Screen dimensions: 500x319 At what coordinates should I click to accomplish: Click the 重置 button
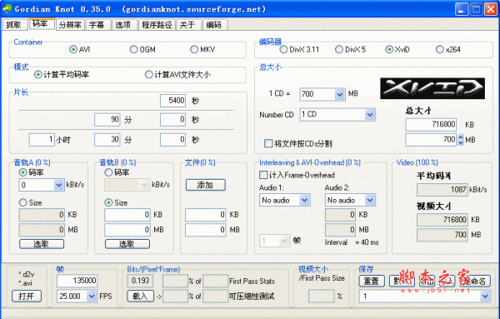coord(372,281)
